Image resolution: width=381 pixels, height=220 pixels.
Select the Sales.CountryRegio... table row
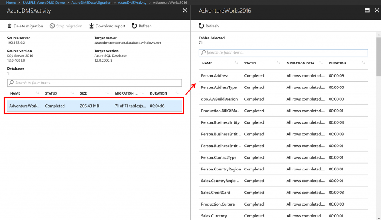tap(283, 181)
